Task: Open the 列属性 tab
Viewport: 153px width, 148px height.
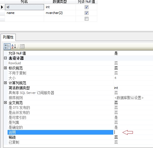Action: 8,37
